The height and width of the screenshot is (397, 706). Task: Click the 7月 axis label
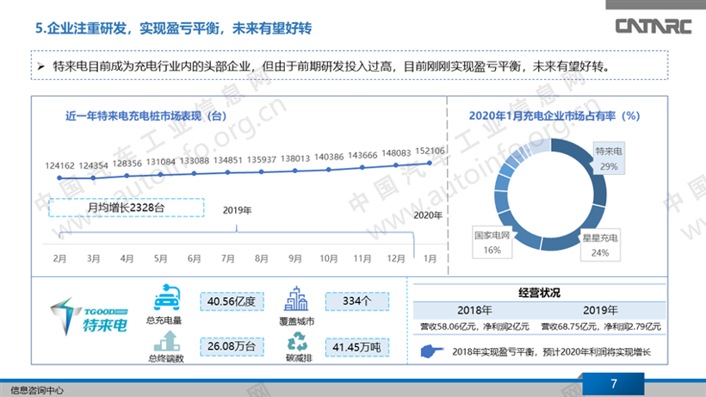click(x=228, y=259)
